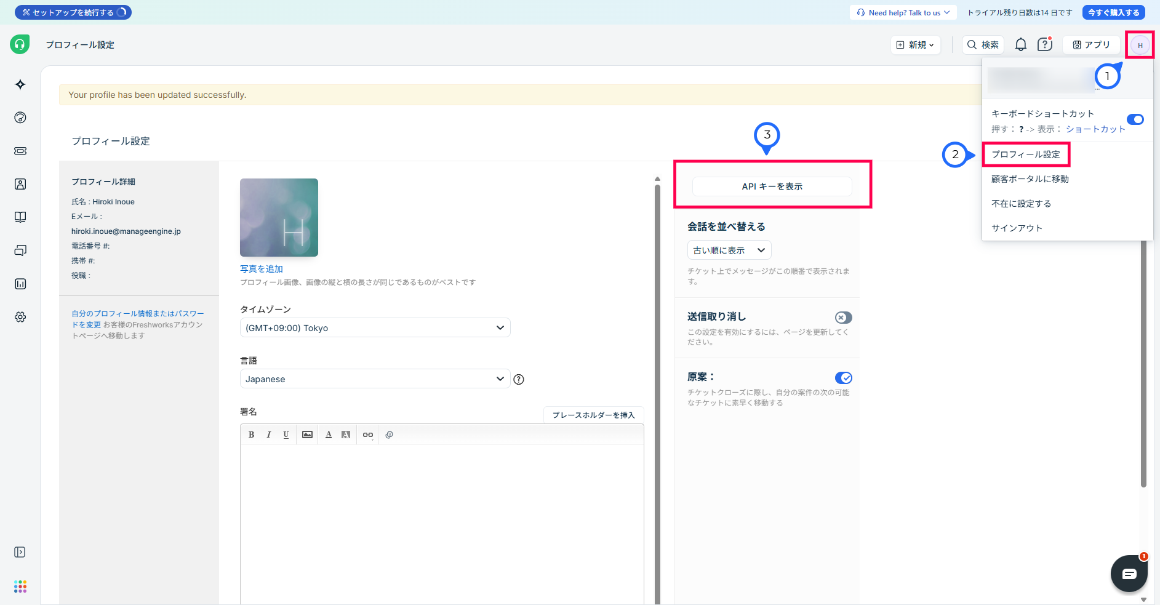Enable the 送信取り消し setting
This screenshot has height=605, width=1160.
pos(843,318)
